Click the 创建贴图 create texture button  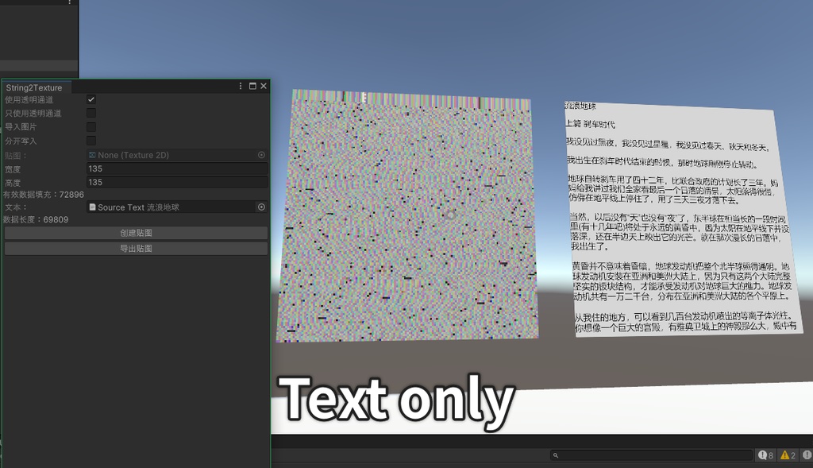(135, 234)
